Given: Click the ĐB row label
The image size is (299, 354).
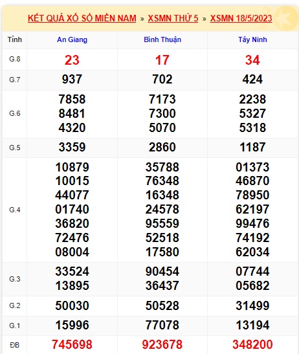Looking at the screenshot, I should point(15,345).
